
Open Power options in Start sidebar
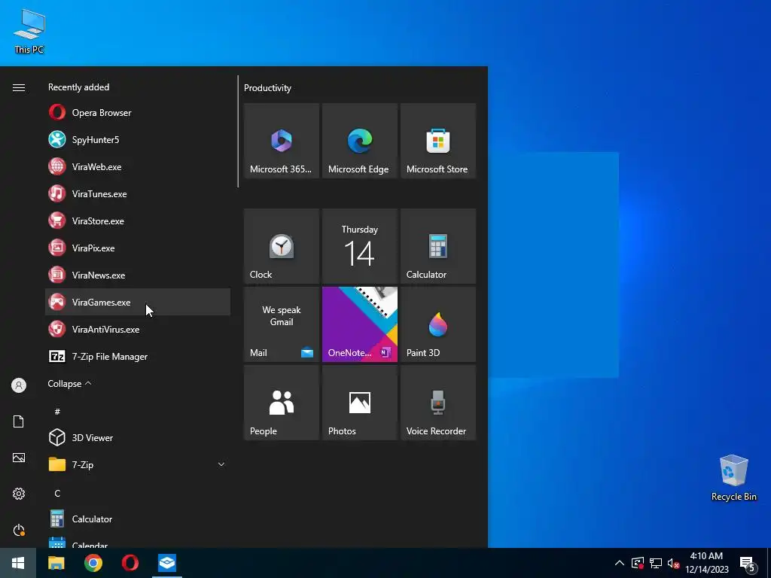[19, 530]
